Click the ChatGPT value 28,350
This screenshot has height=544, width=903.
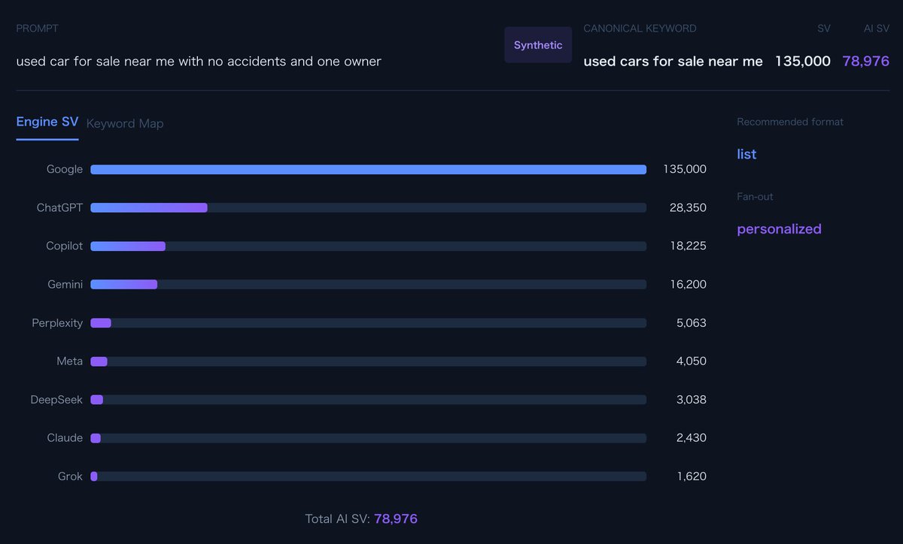pyautogui.click(x=688, y=208)
